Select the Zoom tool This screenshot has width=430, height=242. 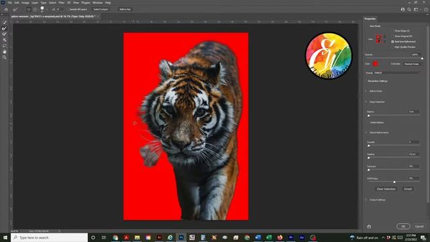coord(5,58)
